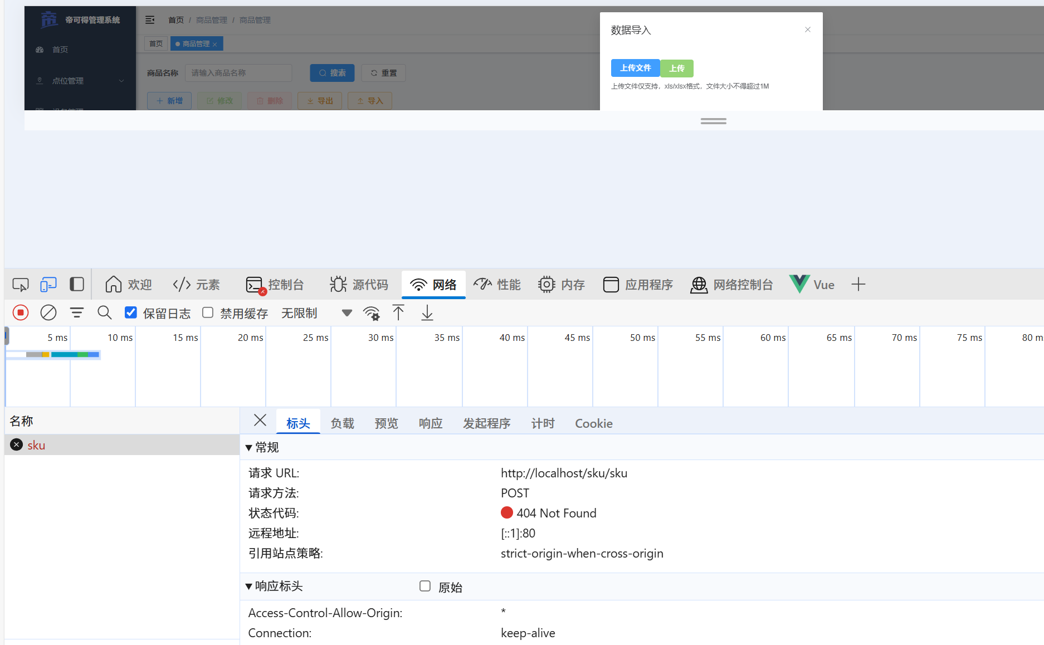Click the 搜索 button to search products
The height and width of the screenshot is (645, 1044).
[x=332, y=72]
